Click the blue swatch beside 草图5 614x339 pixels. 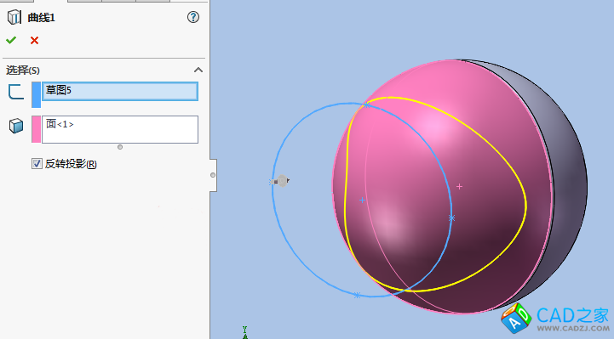pos(36,94)
